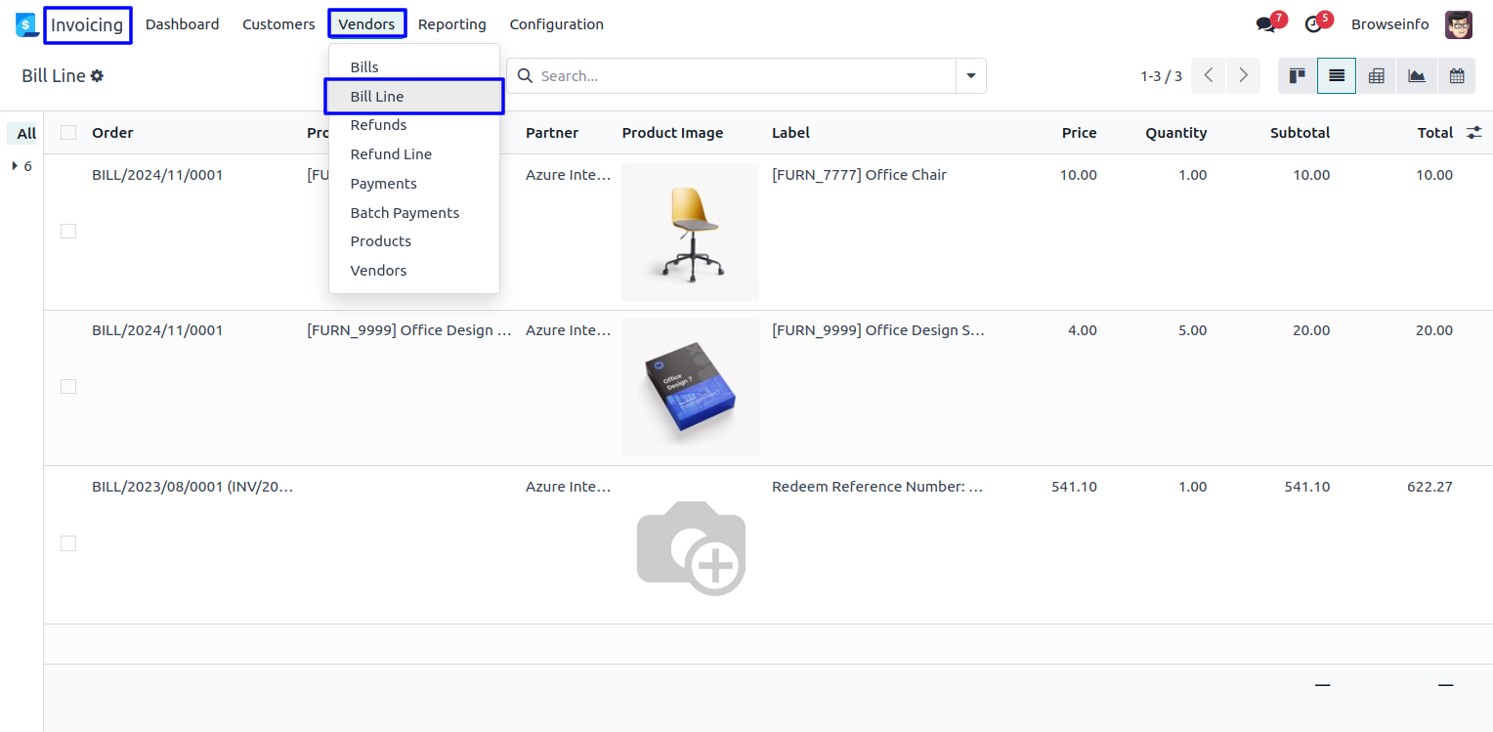This screenshot has height=732, width=1493.
Task: Sort by the Subtotal column header
Action: tap(1300, 133)
